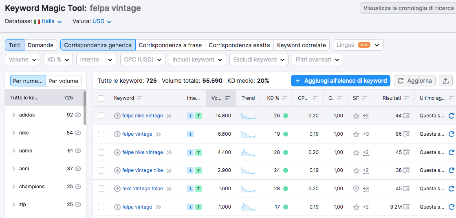
Task: Click the sidebar groups scrollbar
Action: 85,108
